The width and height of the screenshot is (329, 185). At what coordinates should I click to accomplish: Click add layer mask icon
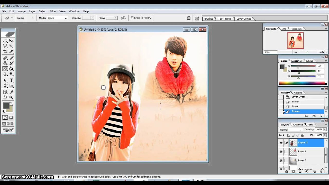pos(293,172)
